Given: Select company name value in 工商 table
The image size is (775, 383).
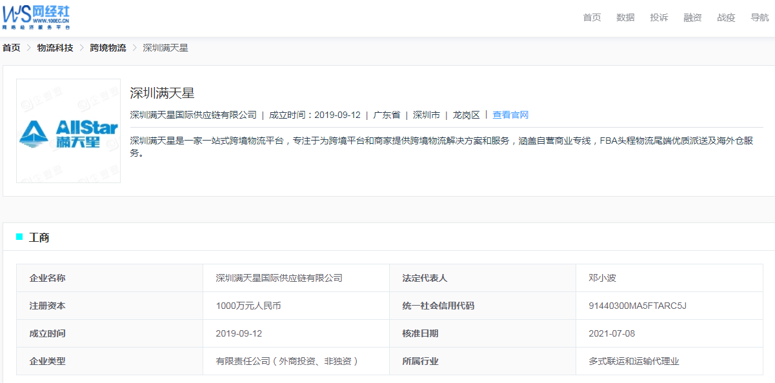Looking at the screenshot, I should pos(279,278).
